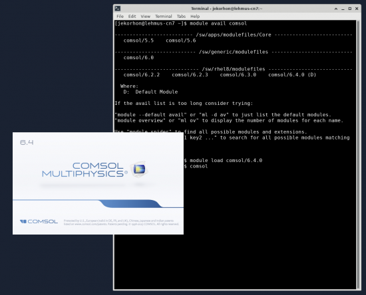Image resolution: width=366 pixels, height=295 pixels.
Task: Click the Terminal app icon in title bar
Action: (117, 9)
